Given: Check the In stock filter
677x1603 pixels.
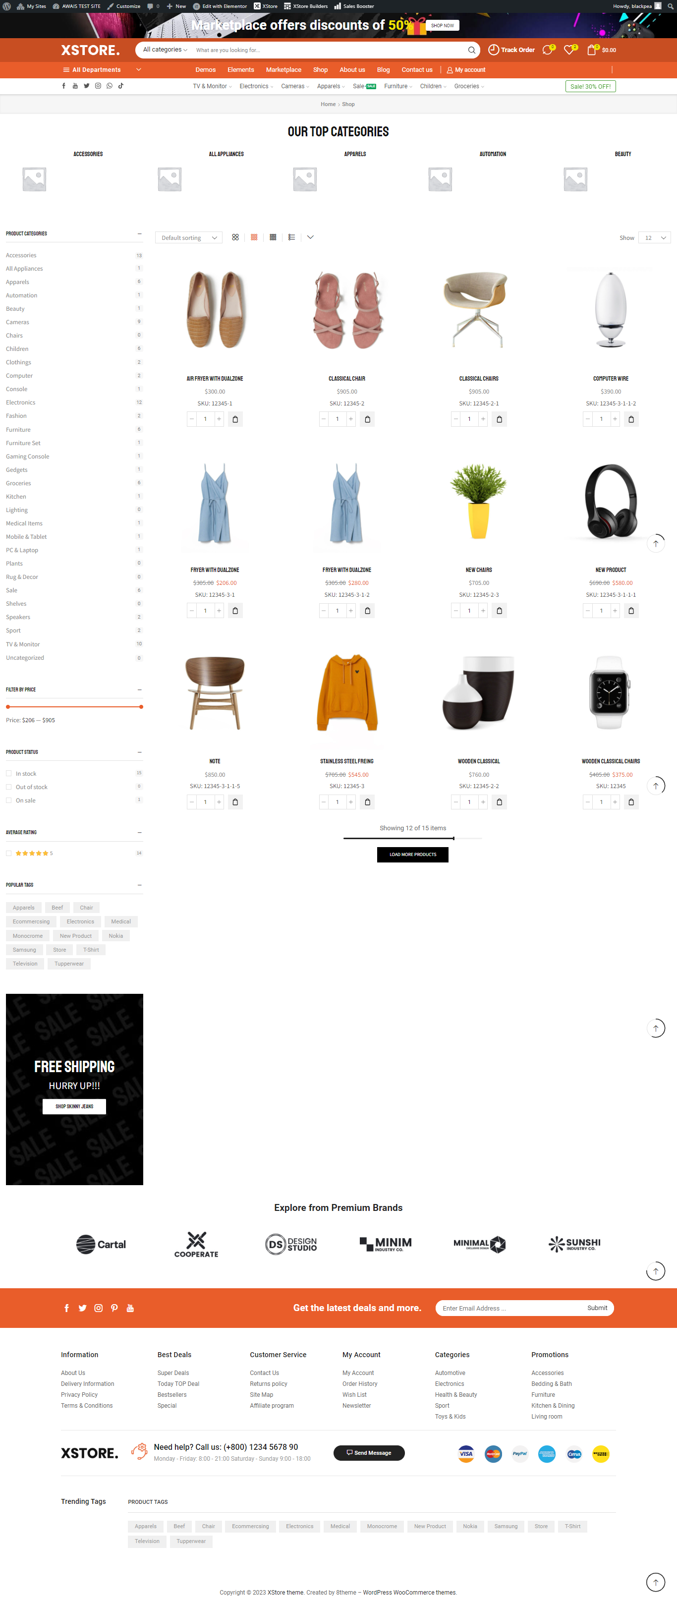Looking at the screenshot, I should 9,774.
